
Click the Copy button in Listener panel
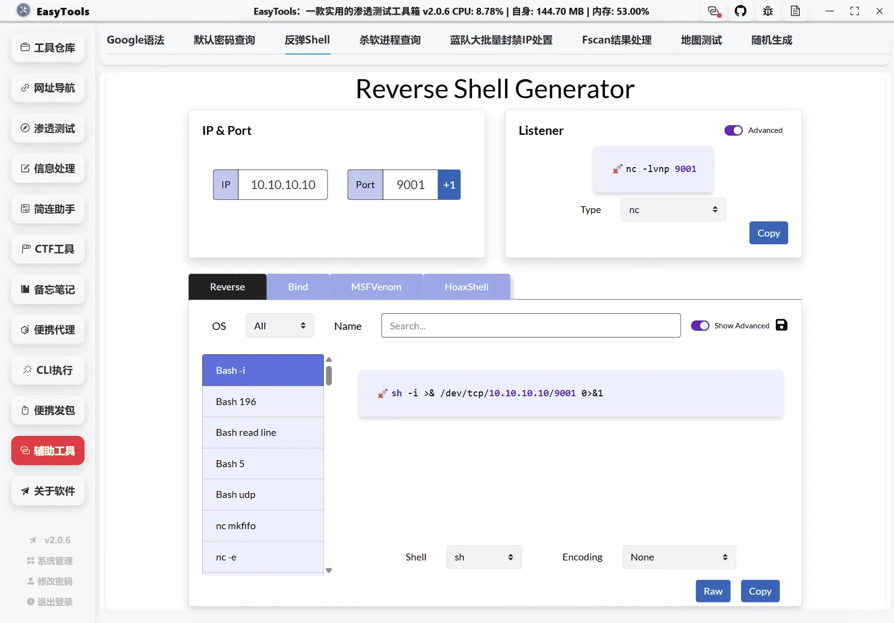pos(768,233)
